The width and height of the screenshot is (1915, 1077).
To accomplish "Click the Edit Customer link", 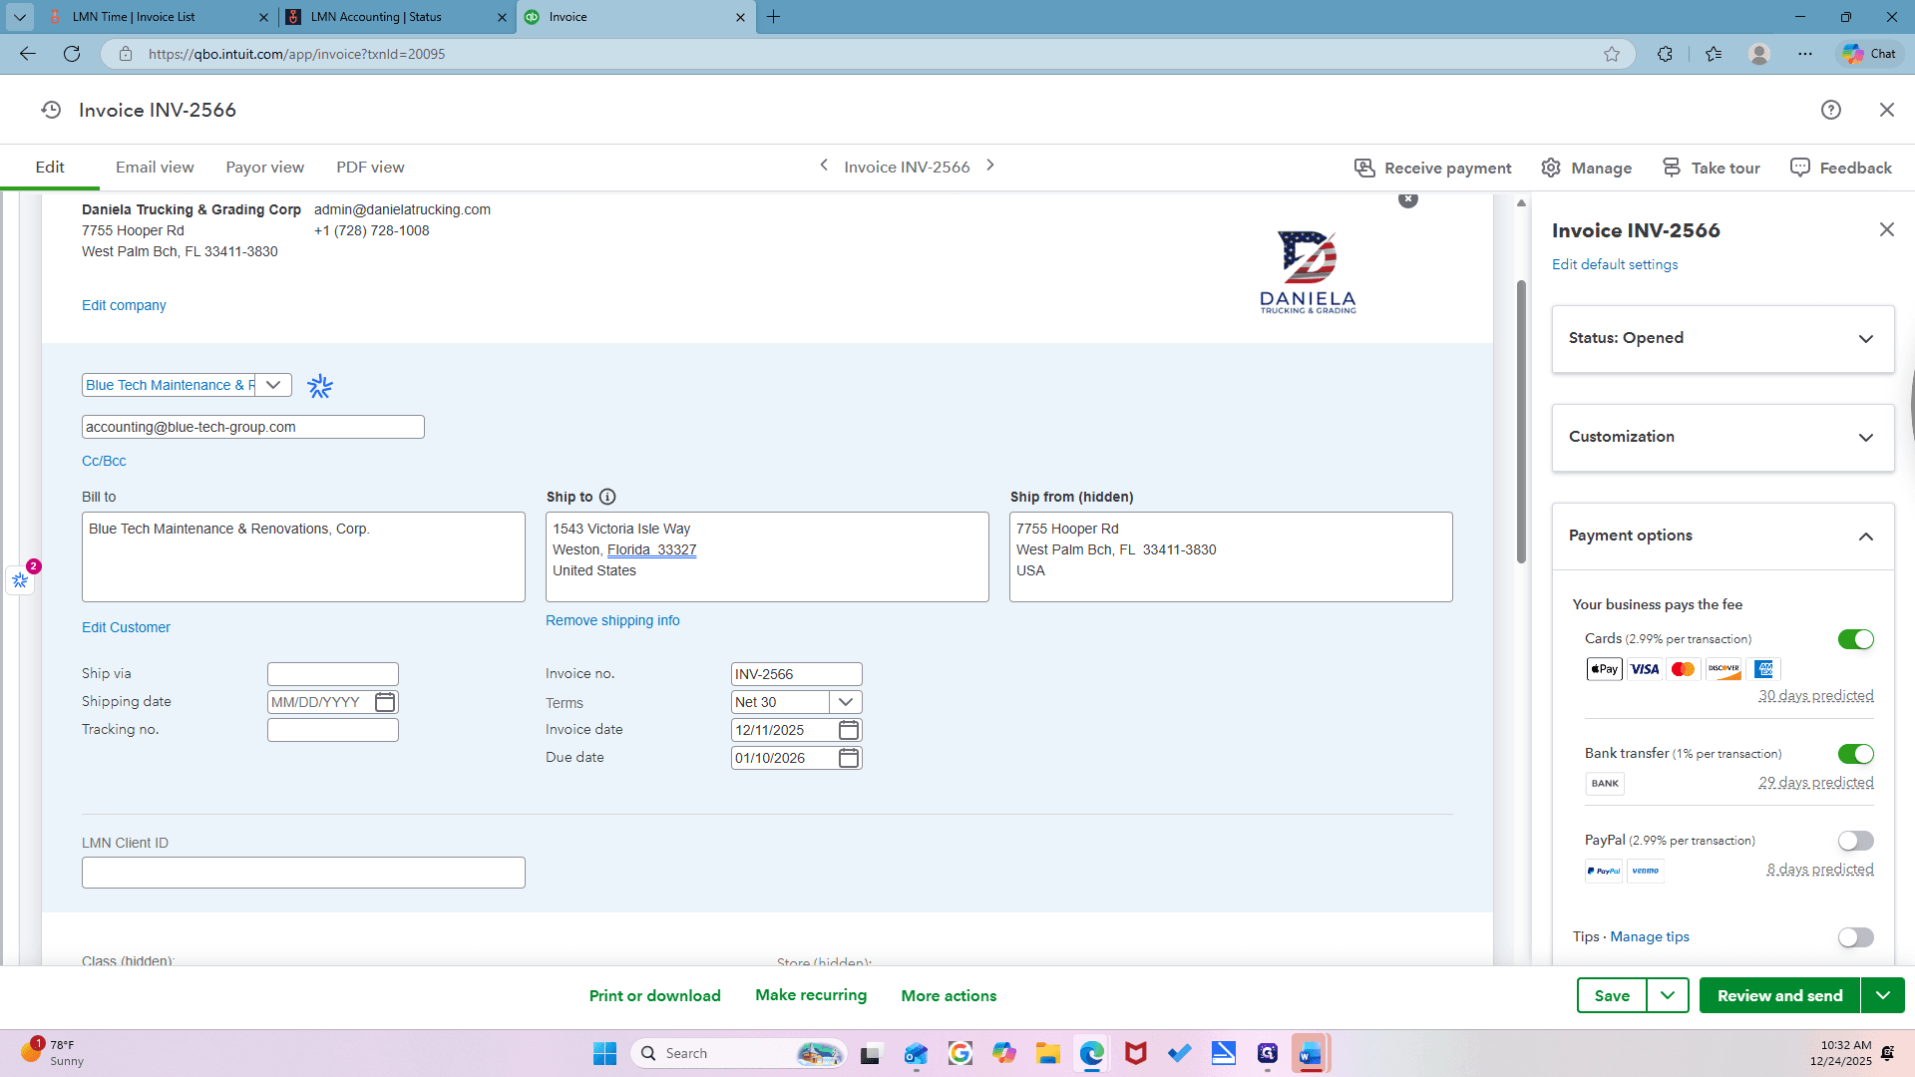I will [126, 627].
